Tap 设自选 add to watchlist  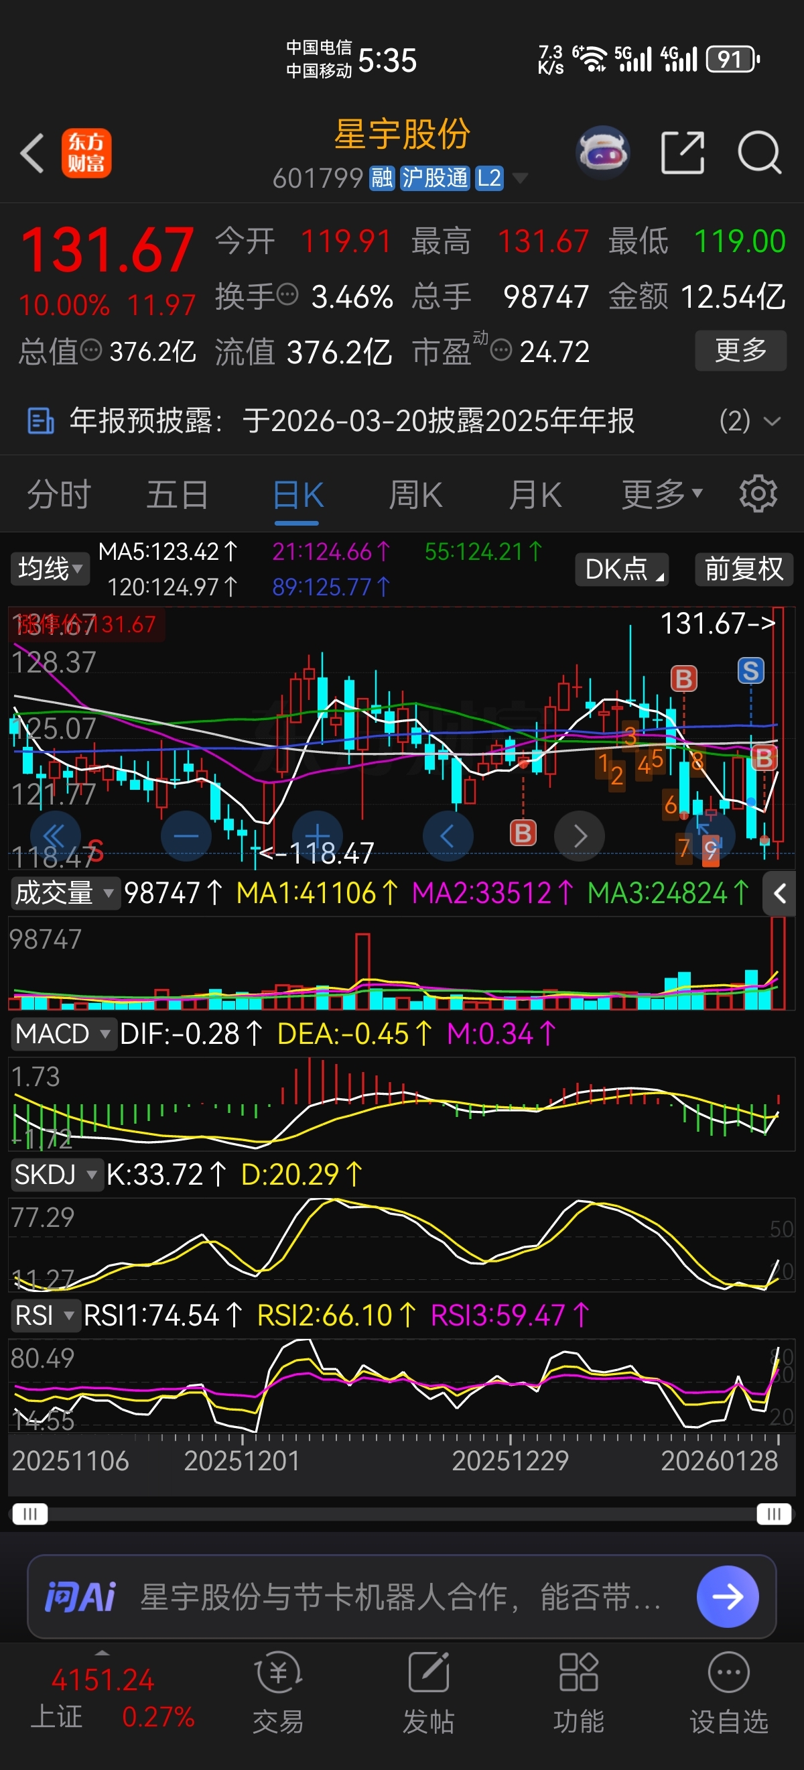point(728,1692)
